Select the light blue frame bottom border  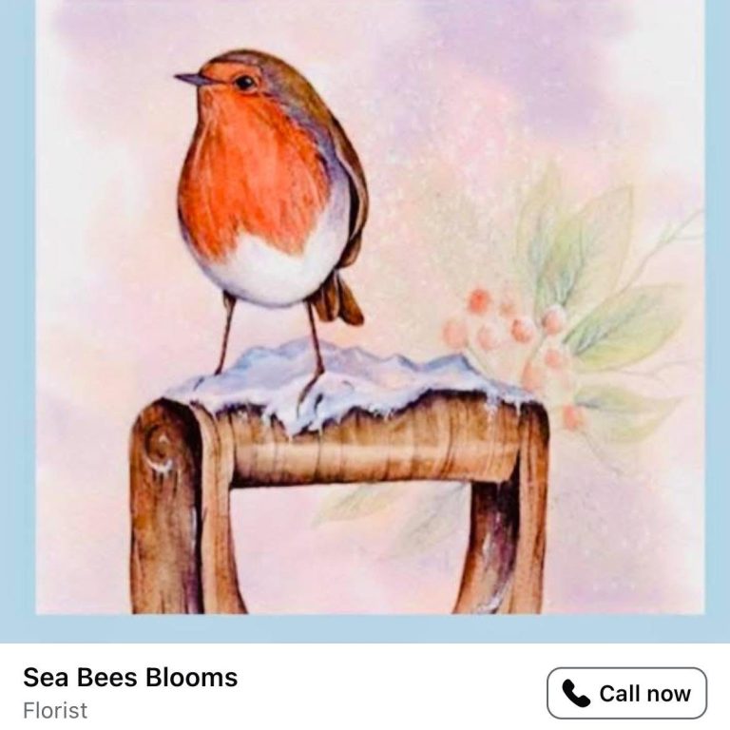(x=365, y=628)
